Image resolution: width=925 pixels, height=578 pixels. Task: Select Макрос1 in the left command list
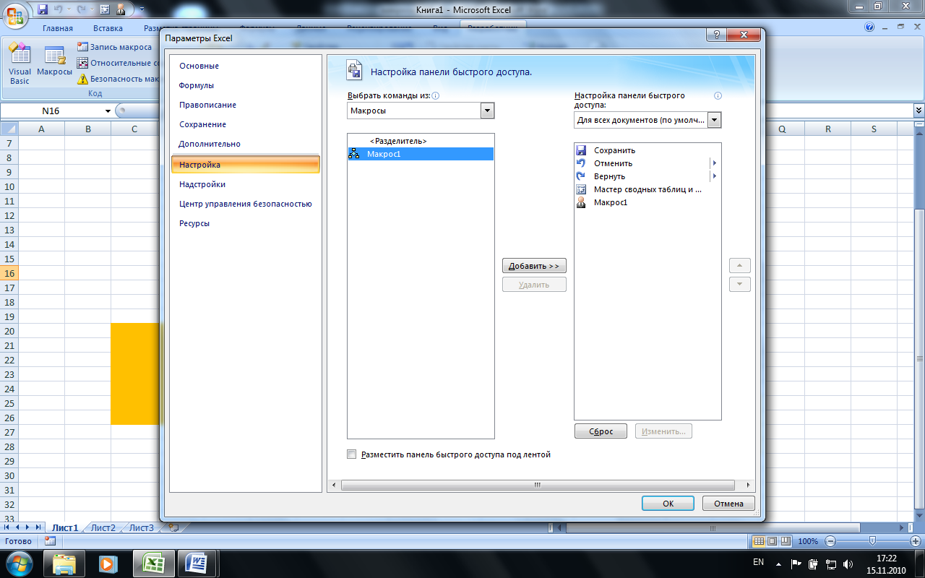point(421,154)
